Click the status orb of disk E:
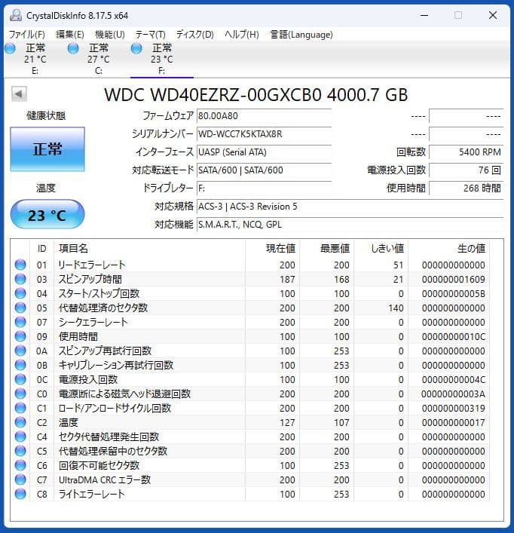Image resolution: width=514 pixels, height=533 pixels. [x=11, y=48]
